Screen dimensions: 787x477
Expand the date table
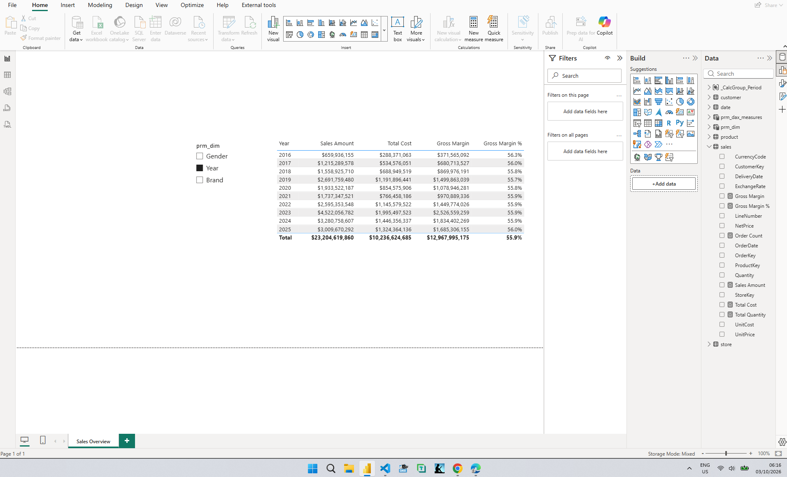709,107
